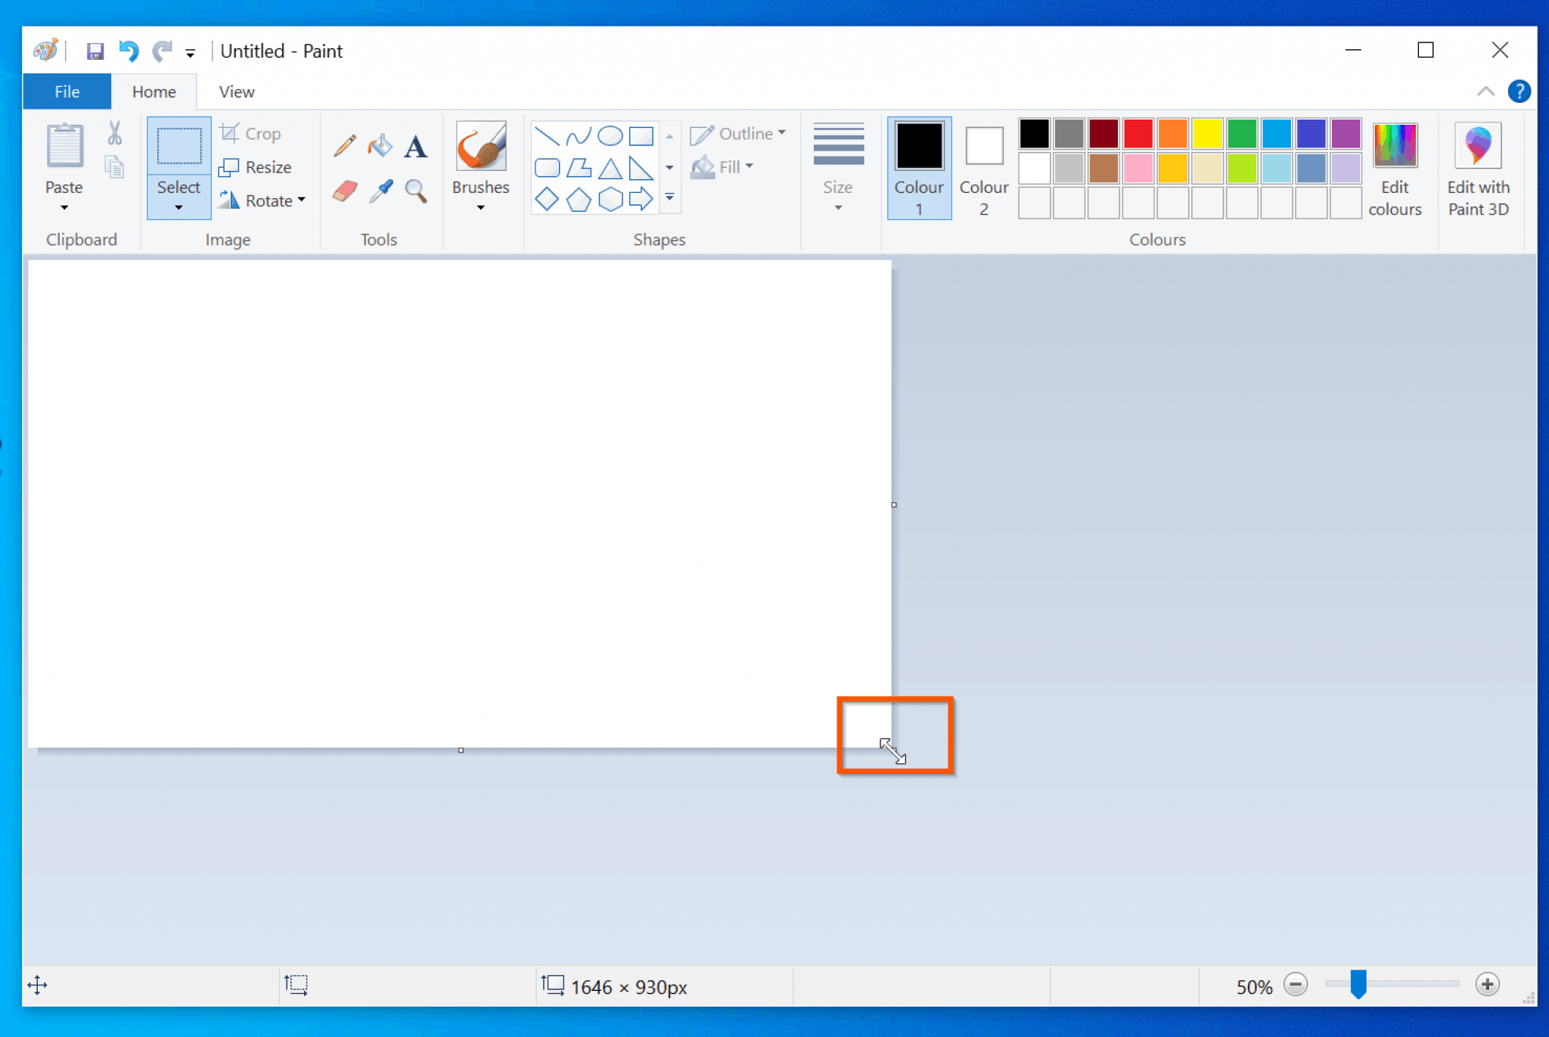Screen dimensions: 1549x1037
Task: Open Edit with Paint 3D
Action: 1476,168
